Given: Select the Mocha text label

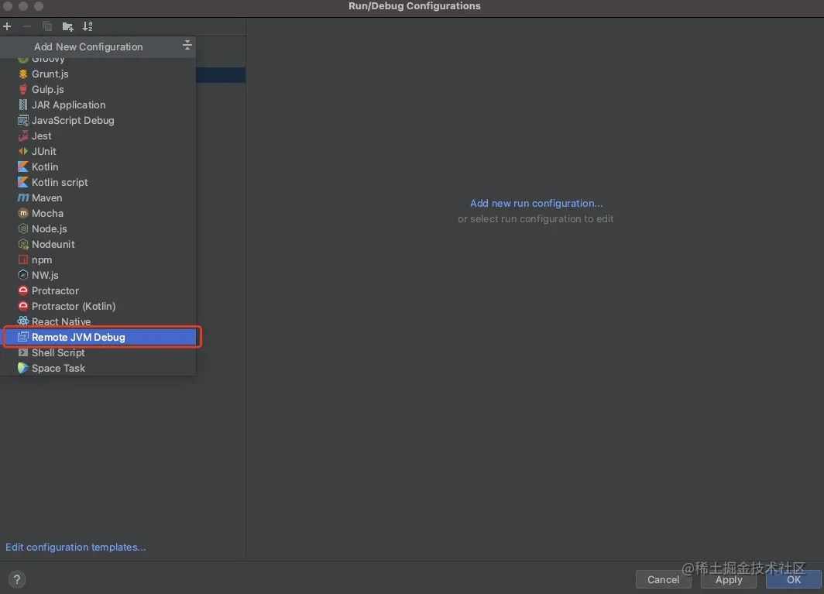Looking at the screenshot, I should click(x=47, y=214).
